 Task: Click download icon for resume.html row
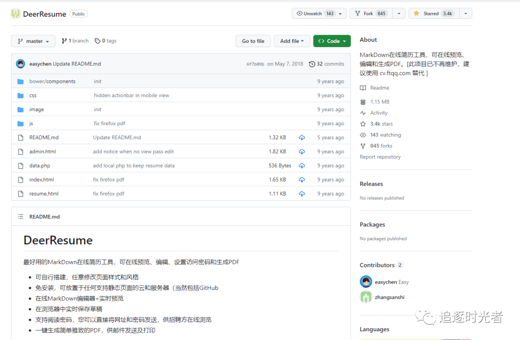302,194
